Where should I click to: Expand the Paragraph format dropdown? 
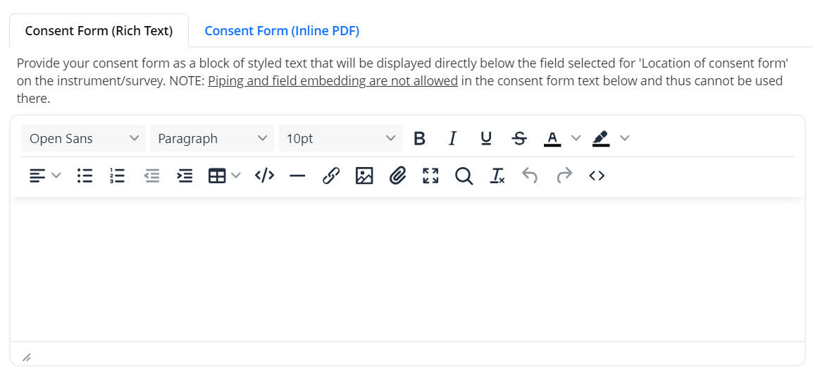[x=211, y=139]
